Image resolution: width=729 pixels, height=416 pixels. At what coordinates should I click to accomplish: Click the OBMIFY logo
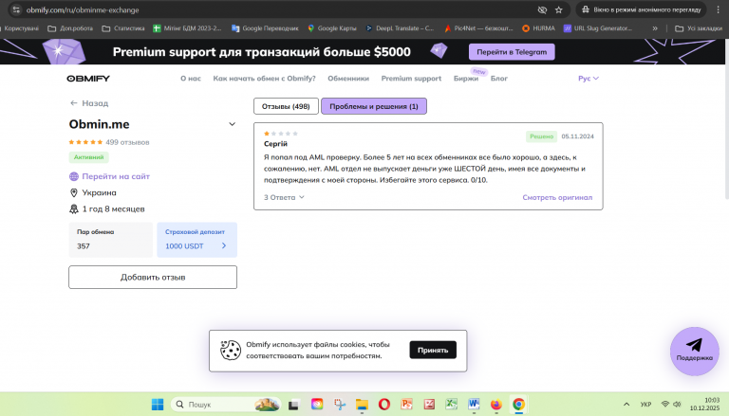pyautogui.click(x=88, y=79)
